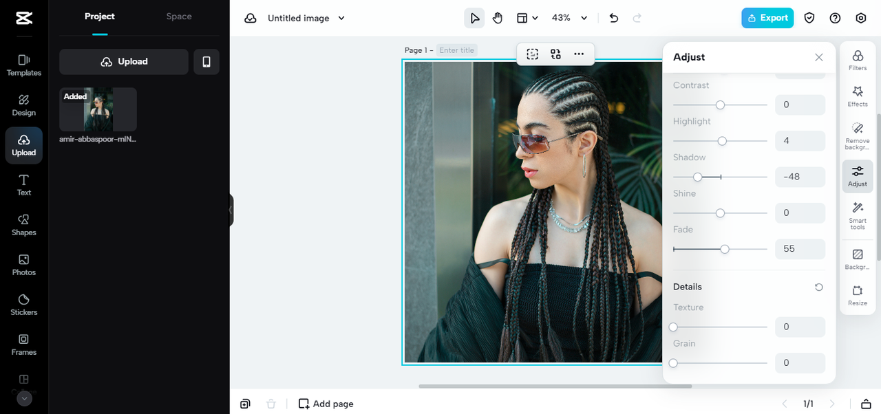The image size is (881, 414).
Task: Switch to the Project tab
Action: click(x=100, y=17)
